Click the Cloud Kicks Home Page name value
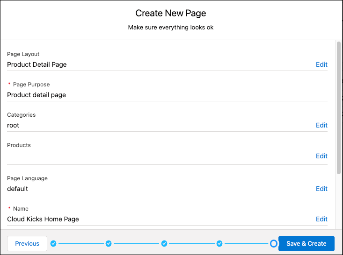The height and width of the screenshot is (255, 343). (43, 219)
